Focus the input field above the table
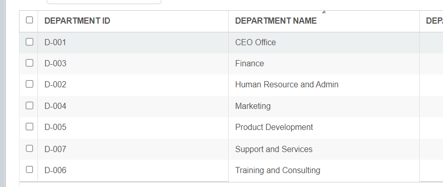 pyautogui.click(x=104, y=2)
